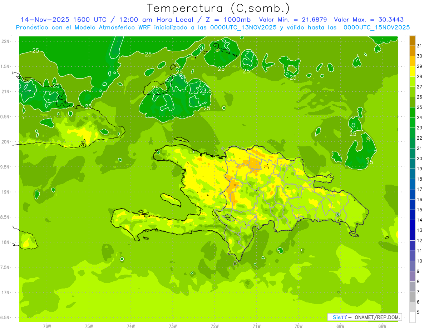
Task: Click the "18N" latitude label
Action: pos(5,242)
